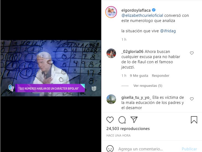
Task: Focus the Agrega un comentario field
Action: [x=148, y=149]
